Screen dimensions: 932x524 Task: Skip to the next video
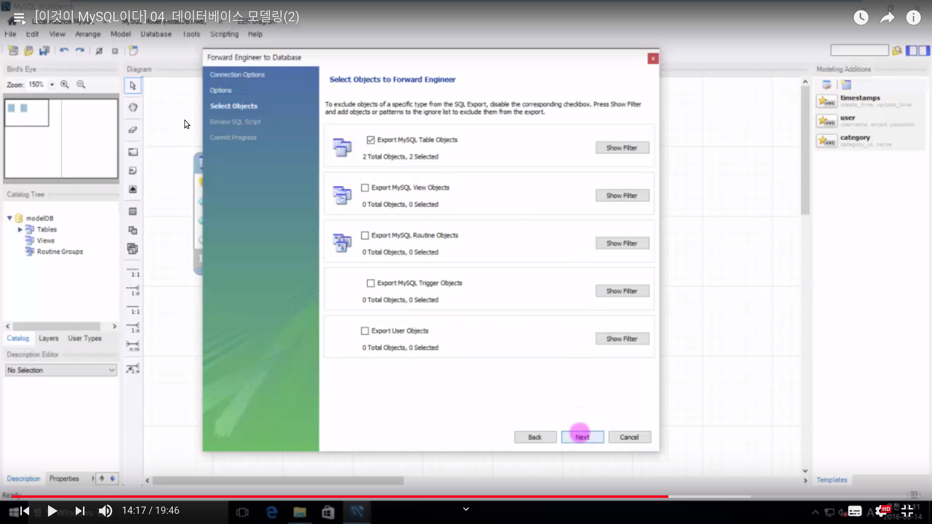coord(80,511)
